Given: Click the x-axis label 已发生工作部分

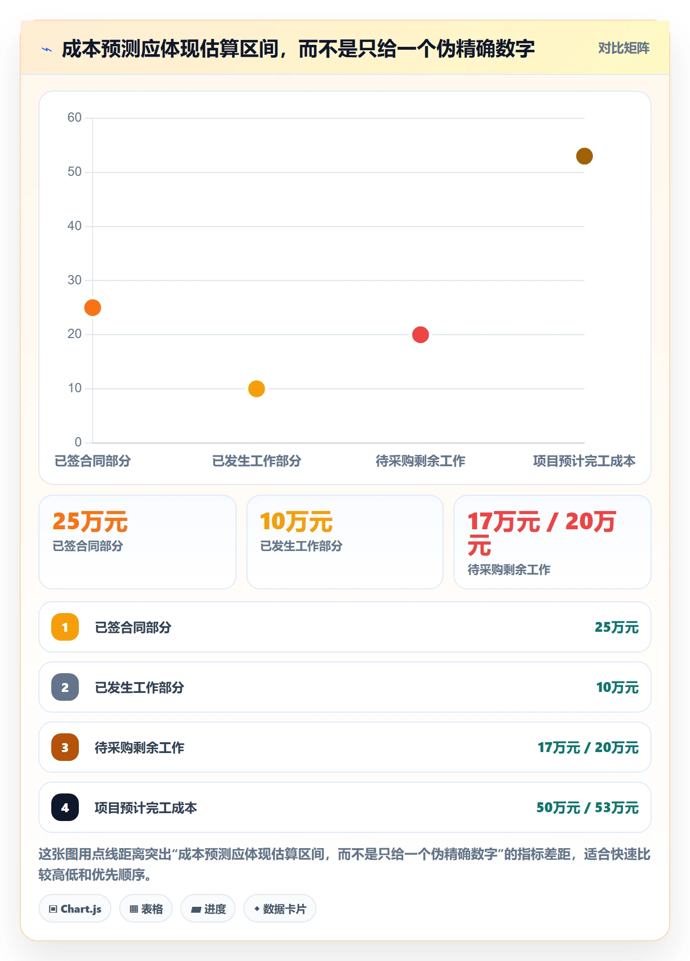Looking at the screenshot, I should point(256,461).
